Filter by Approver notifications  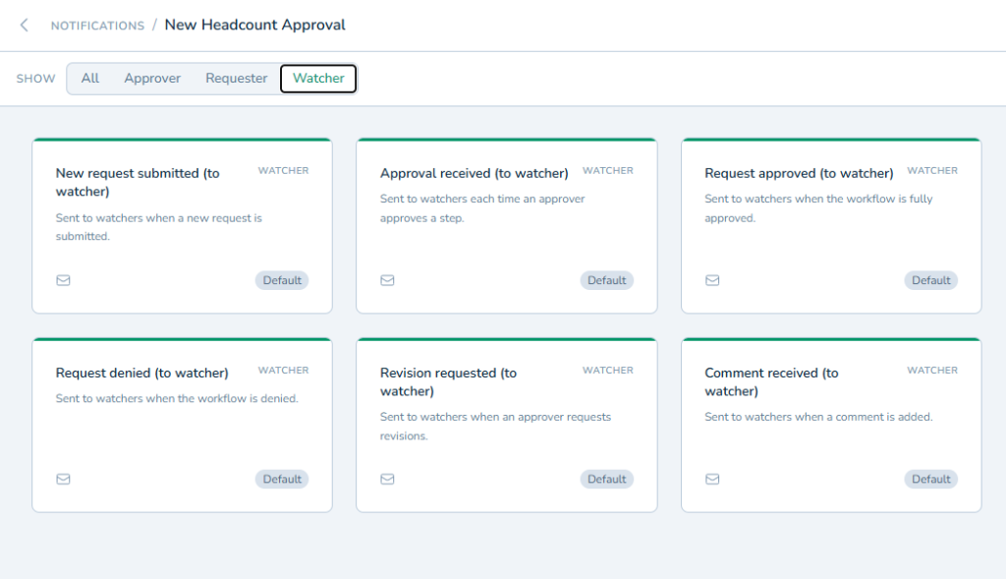pos(152,79)
